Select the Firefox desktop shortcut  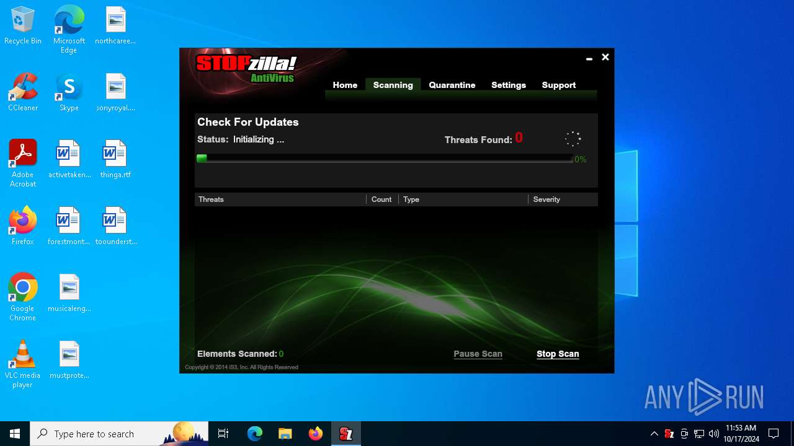23,227
